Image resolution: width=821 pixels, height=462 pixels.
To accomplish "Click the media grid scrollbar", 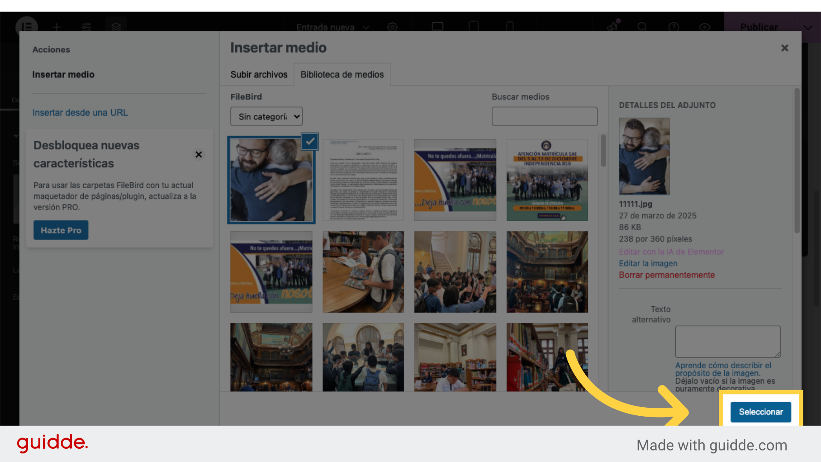I will point(603,151).
